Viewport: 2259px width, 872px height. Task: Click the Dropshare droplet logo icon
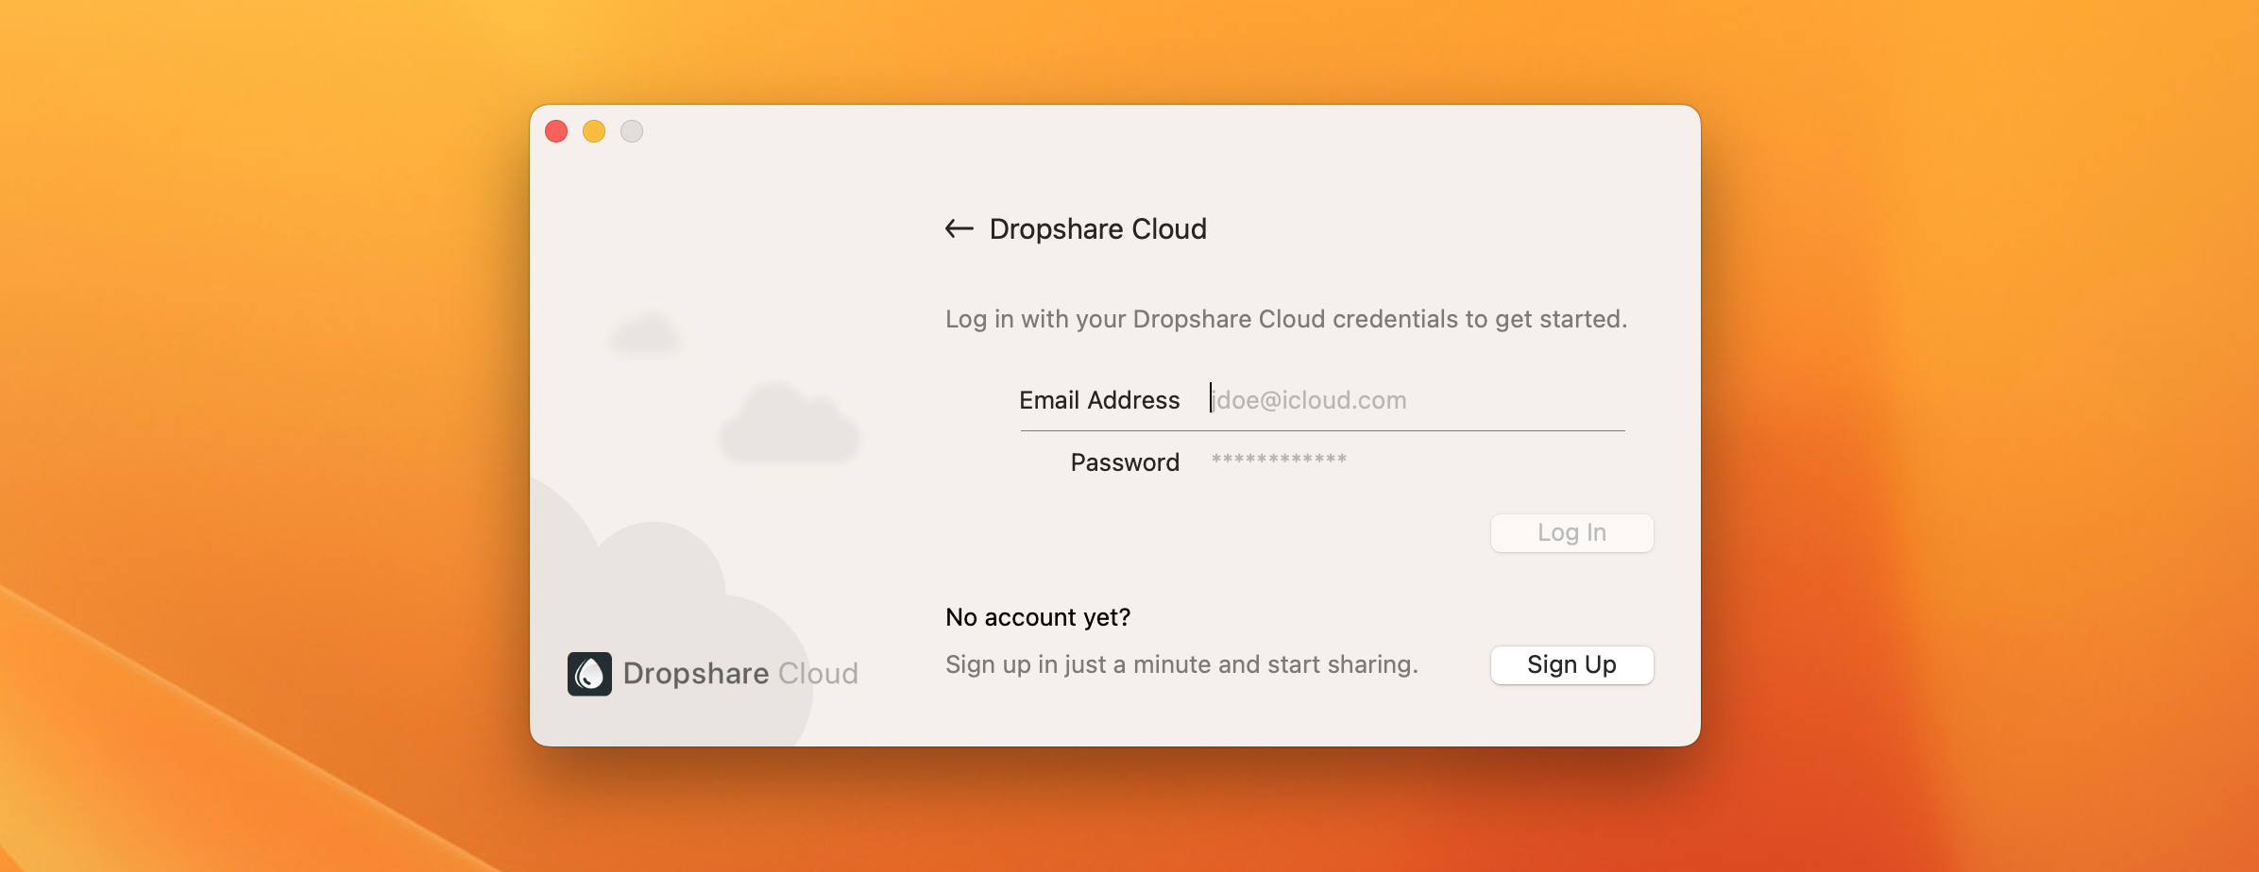click(x=589, y=674)
